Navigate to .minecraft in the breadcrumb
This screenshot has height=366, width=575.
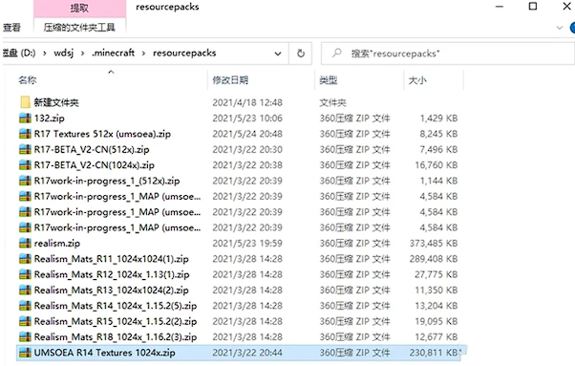(113, 54)
